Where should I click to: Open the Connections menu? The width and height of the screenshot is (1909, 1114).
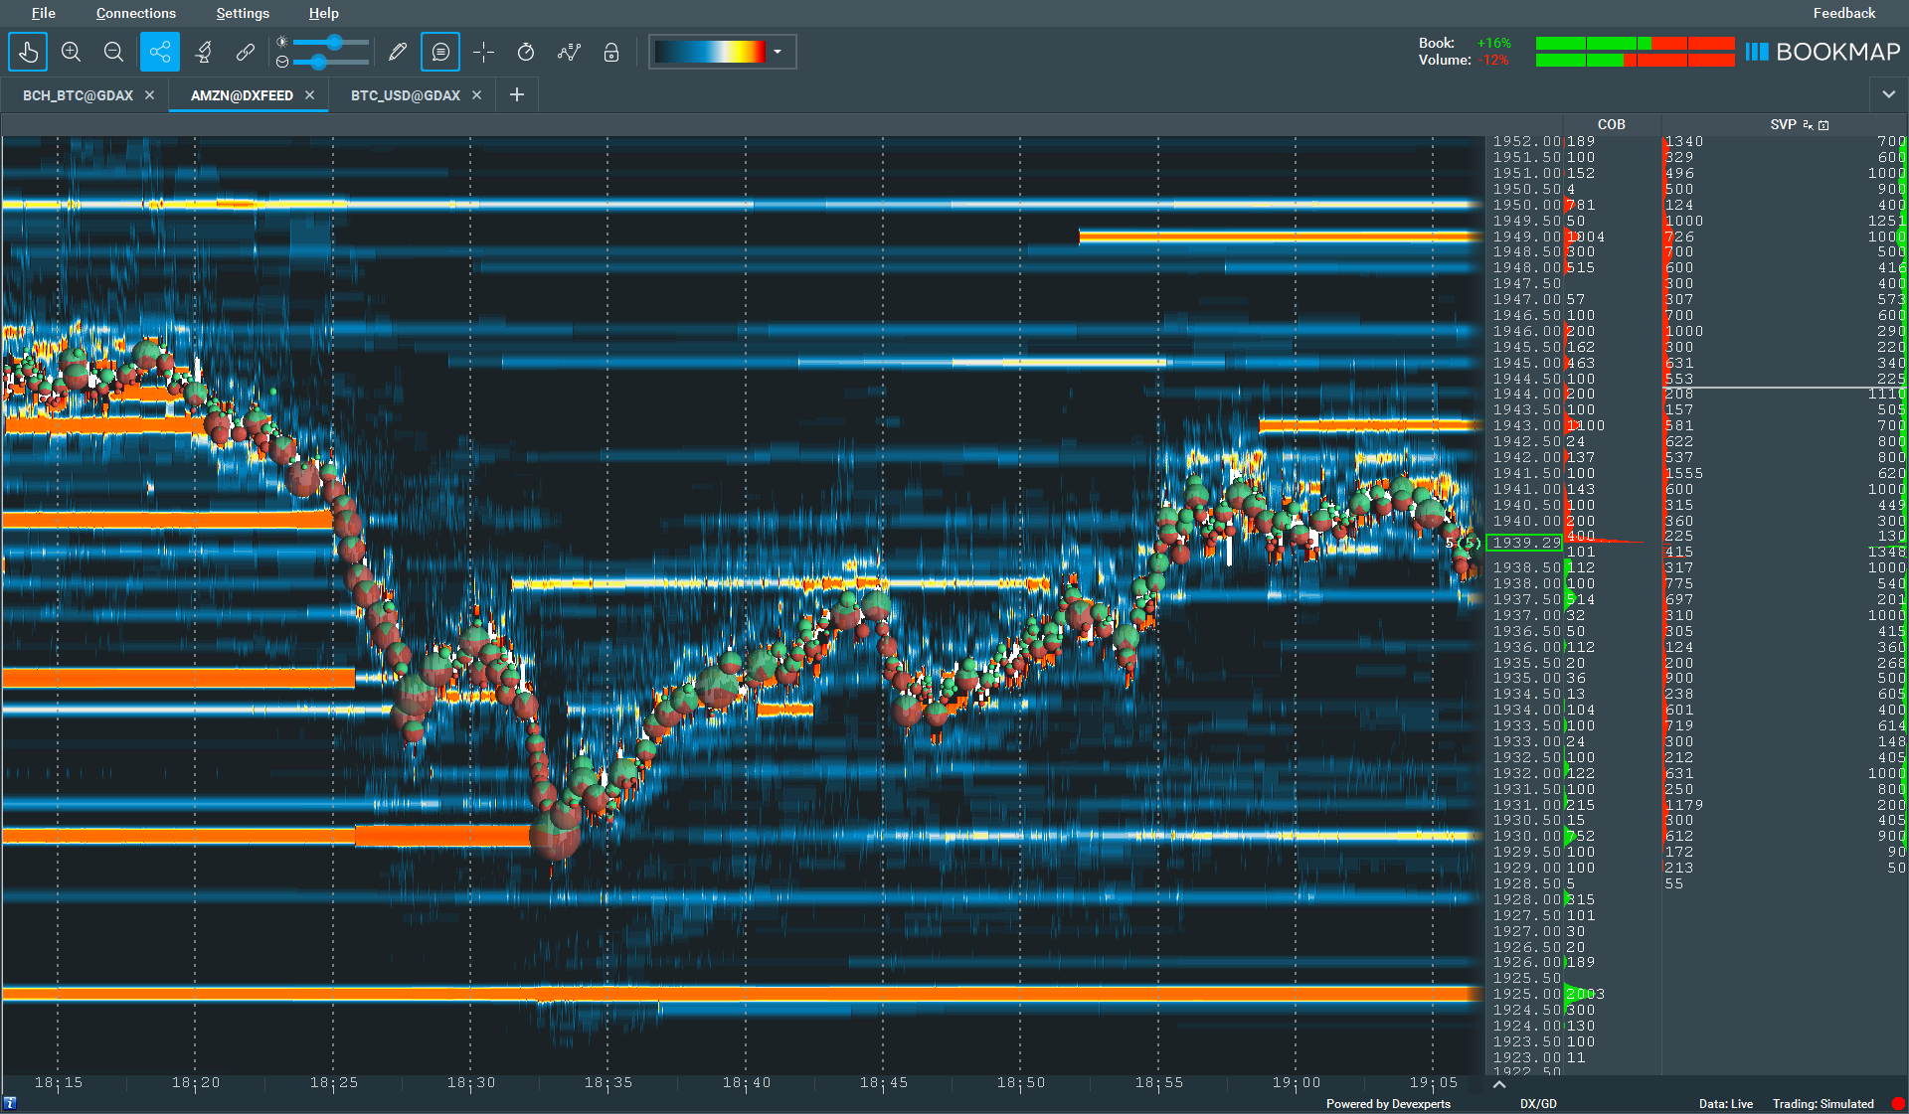coord(135,13)
